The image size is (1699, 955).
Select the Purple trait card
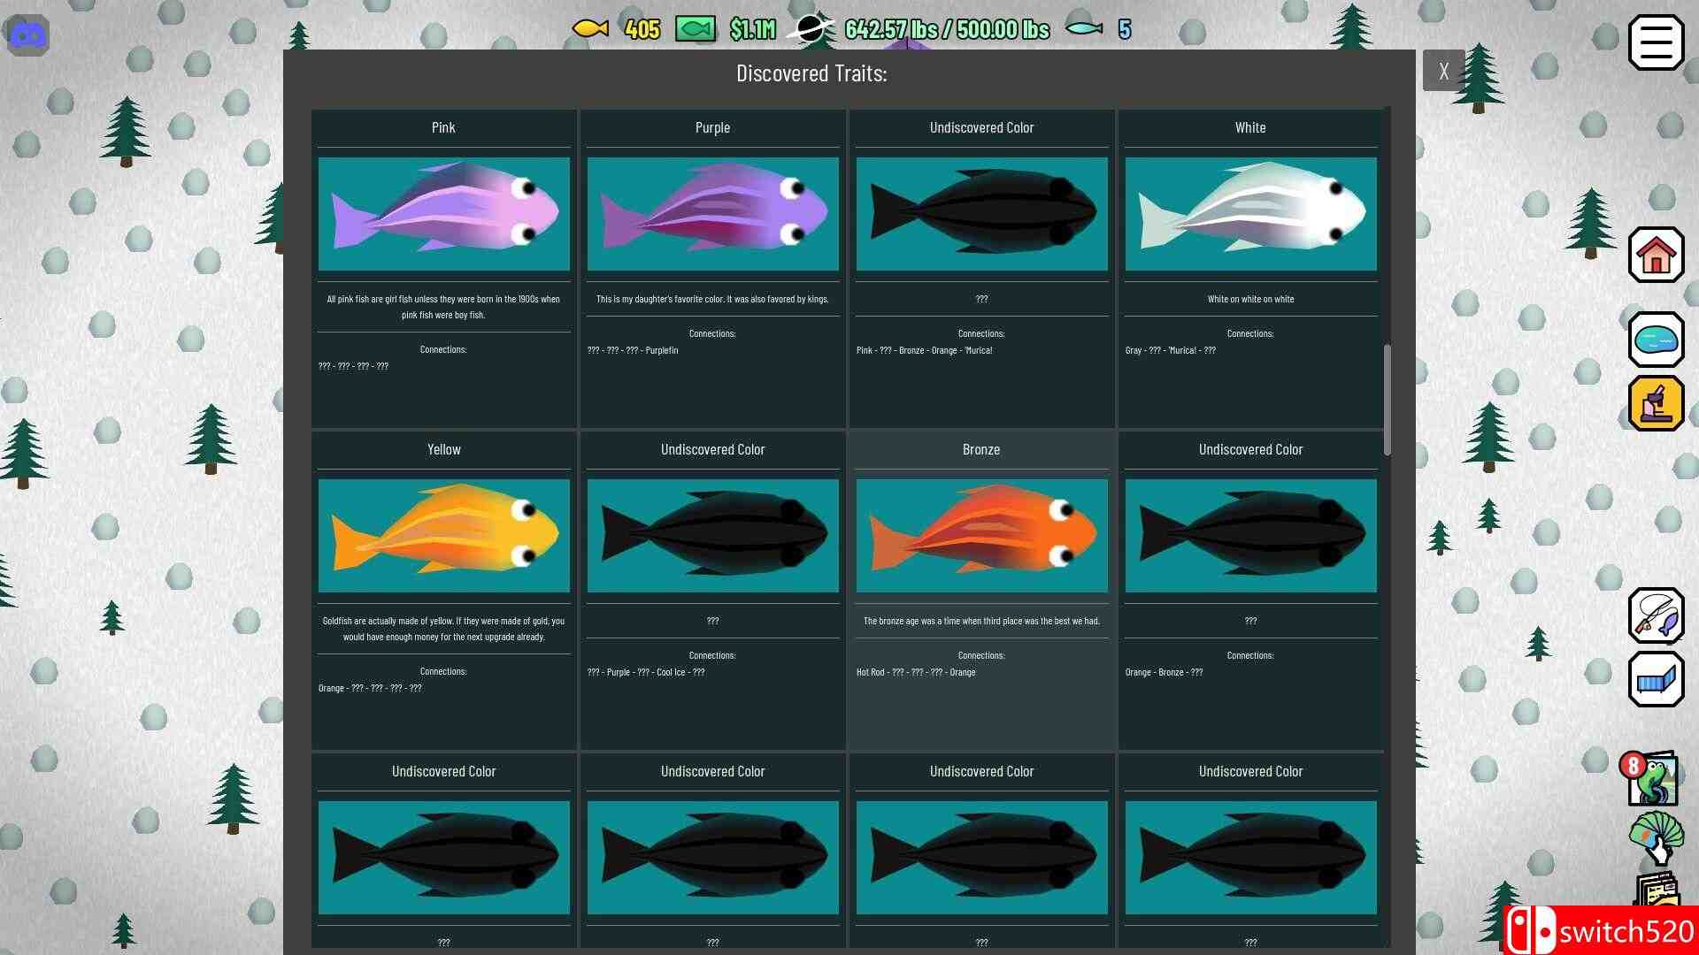point(712,213)
